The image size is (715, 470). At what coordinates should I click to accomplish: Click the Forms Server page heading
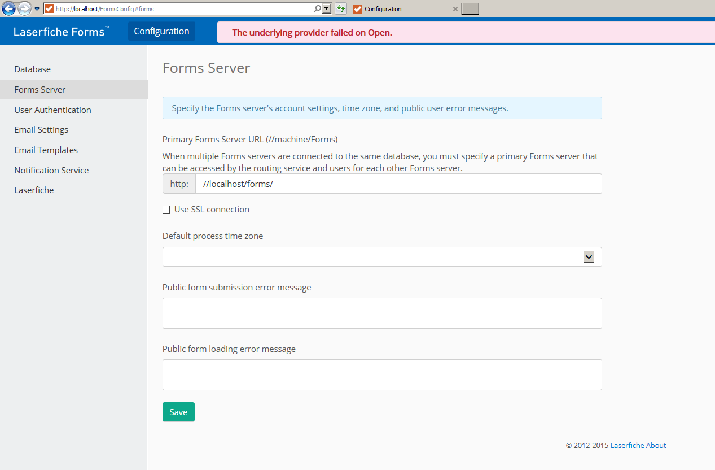[206, 68]
